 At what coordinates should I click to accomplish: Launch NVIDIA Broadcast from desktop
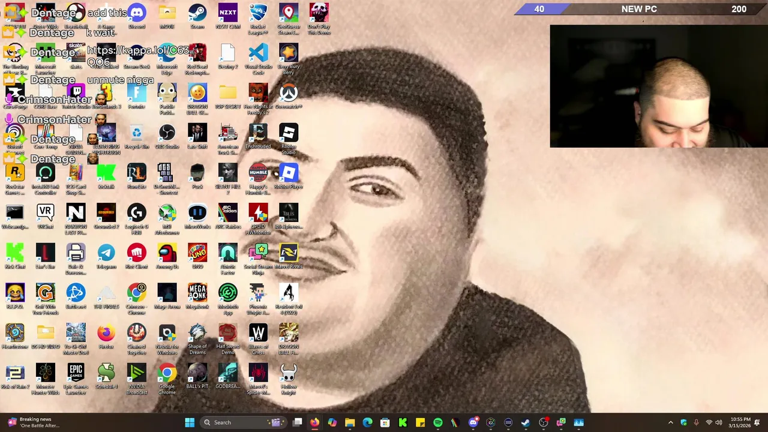pos(137,379)
